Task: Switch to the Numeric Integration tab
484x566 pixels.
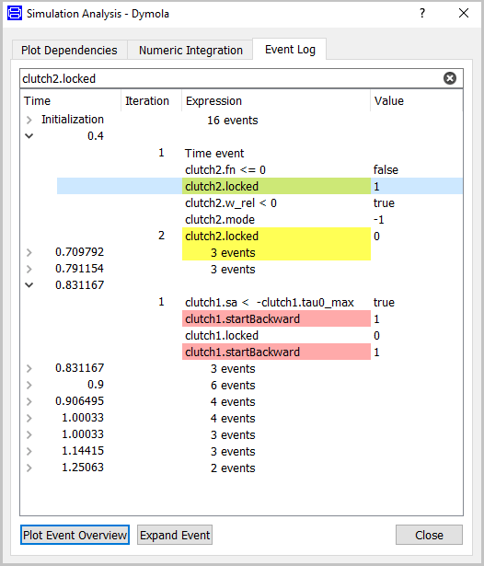Action: pos(190,50)
